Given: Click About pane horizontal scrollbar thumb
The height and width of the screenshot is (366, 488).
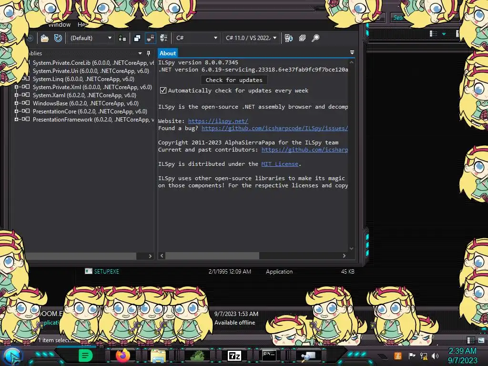Looking at the screenshot, I should tap(212, 256).
